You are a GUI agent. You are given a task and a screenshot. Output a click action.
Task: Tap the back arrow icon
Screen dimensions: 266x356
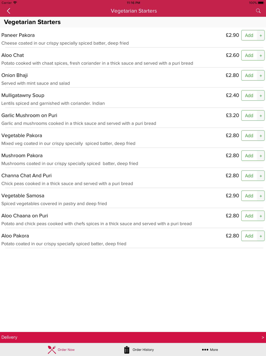[x=9, y=11]
